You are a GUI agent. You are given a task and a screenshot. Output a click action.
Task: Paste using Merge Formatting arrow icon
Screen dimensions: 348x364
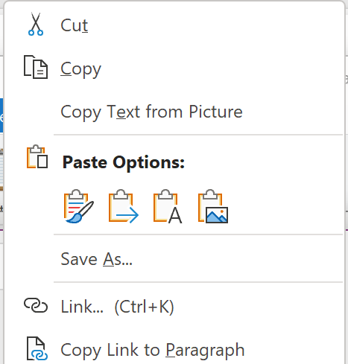click(124, 206)
